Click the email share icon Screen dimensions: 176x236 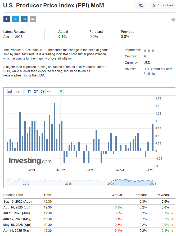click(33, 19)
